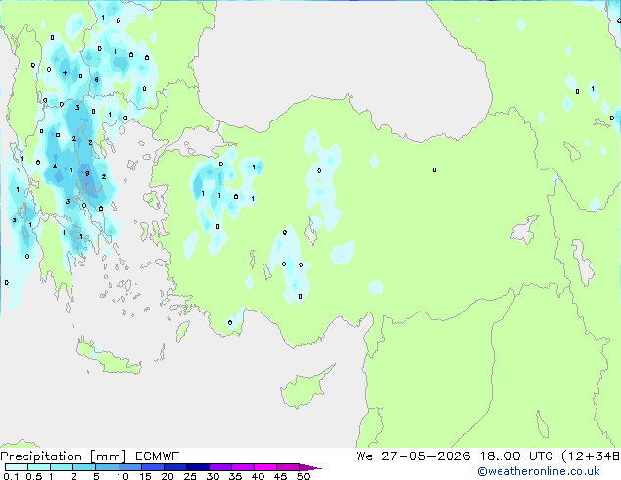Click the 25 mm dark navy legend swatch
Image resolution: width=621 pixels, height=480 pixels.
click(x=198, y=467)
